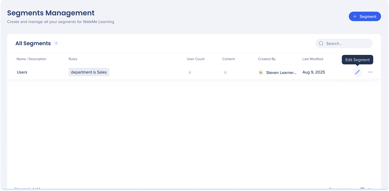The width and height of the screenshot is (389, 191).
Task: Click the Rules column header
Action: pyautogui.click(x=73, y=59)
